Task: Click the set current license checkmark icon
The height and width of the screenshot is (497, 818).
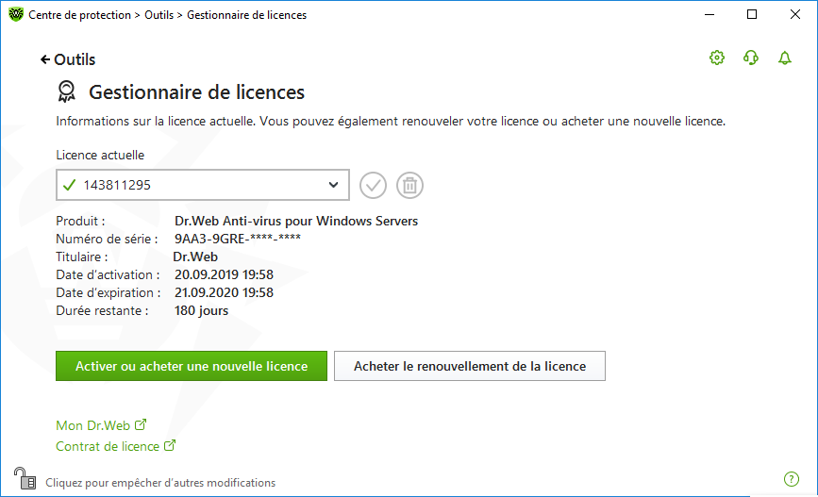Action: tap(373, 185)
